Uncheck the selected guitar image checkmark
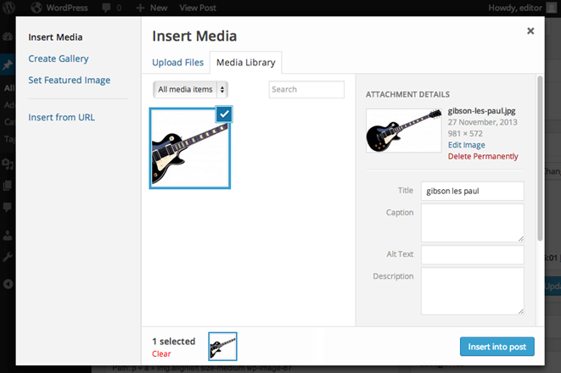 point(224,114)
